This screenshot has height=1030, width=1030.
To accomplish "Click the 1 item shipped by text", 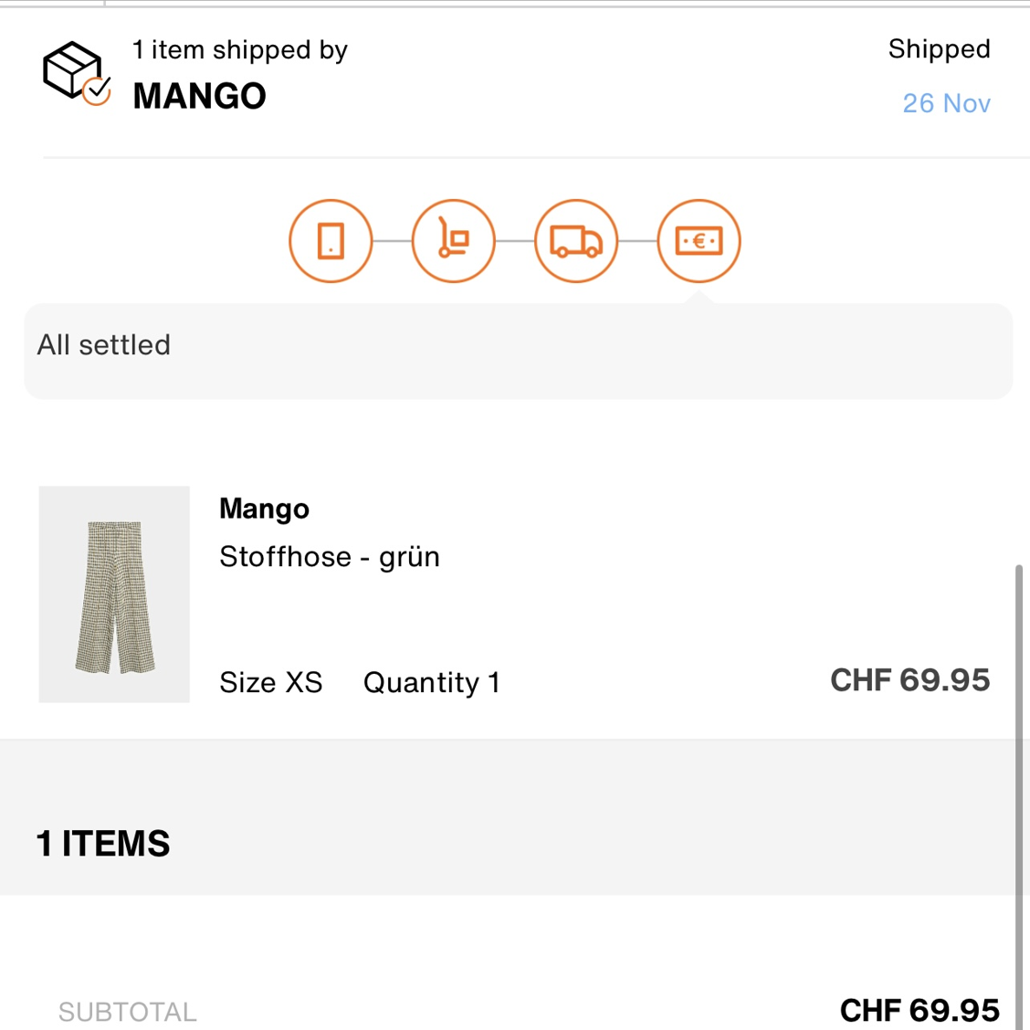I will coord(240,50).
